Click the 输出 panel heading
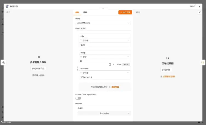Viewport: 206px width, 125px height. click(138, 12)
